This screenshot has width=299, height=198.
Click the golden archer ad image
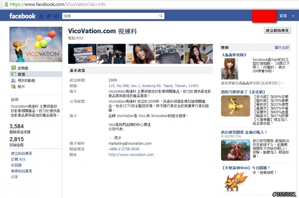click(x=235, y=106)
